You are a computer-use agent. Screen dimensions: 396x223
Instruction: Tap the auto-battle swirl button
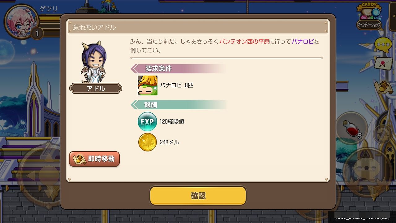coord(383,133)
